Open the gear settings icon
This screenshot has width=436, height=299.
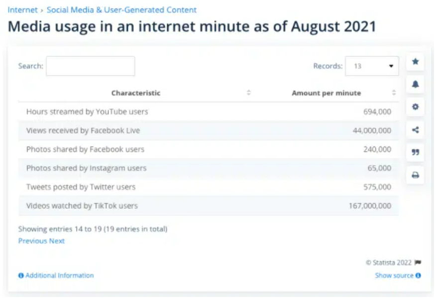point(415,107)
